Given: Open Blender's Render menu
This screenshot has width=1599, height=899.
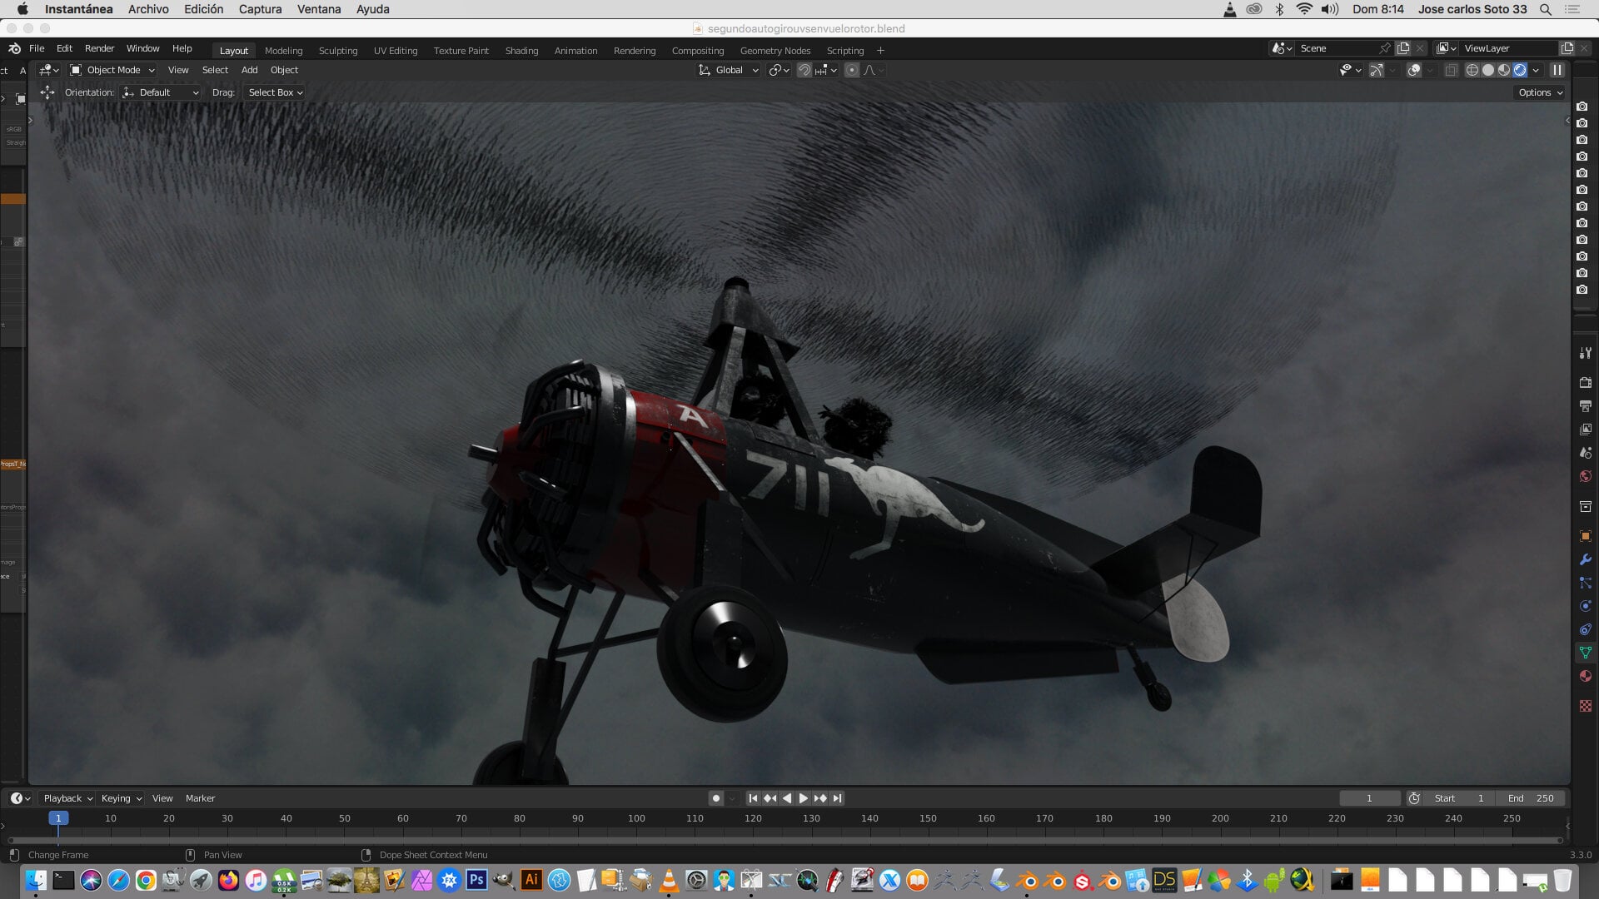Looking at the screenshot, I should click(99, 48).
